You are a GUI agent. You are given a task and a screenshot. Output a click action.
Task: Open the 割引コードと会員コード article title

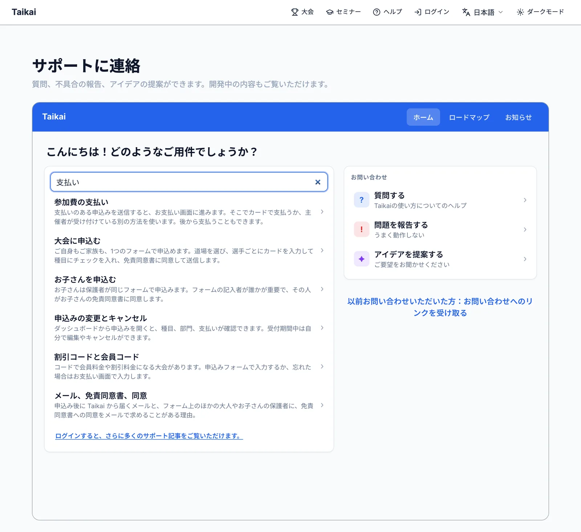[x=97, y=357]
